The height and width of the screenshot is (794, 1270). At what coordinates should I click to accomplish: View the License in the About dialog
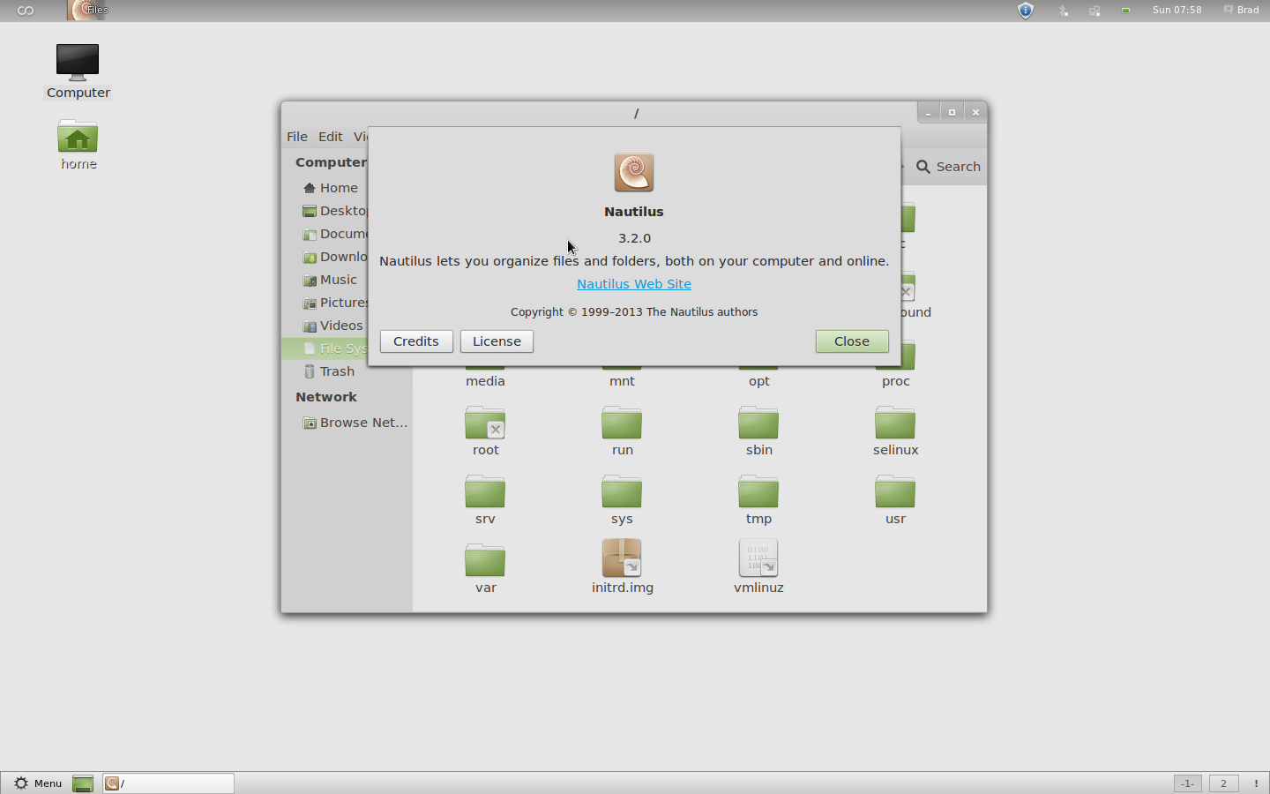tap(497, 341)
